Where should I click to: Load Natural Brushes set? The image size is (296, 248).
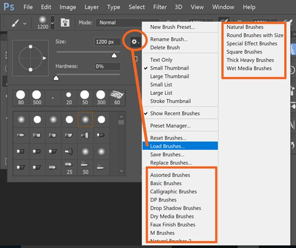[x=245, y=27]
